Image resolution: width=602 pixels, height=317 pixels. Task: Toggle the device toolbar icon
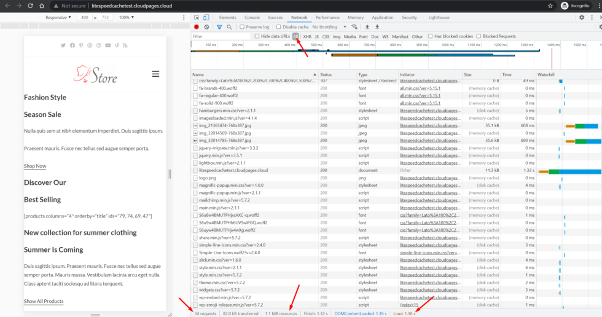[206, 18]
